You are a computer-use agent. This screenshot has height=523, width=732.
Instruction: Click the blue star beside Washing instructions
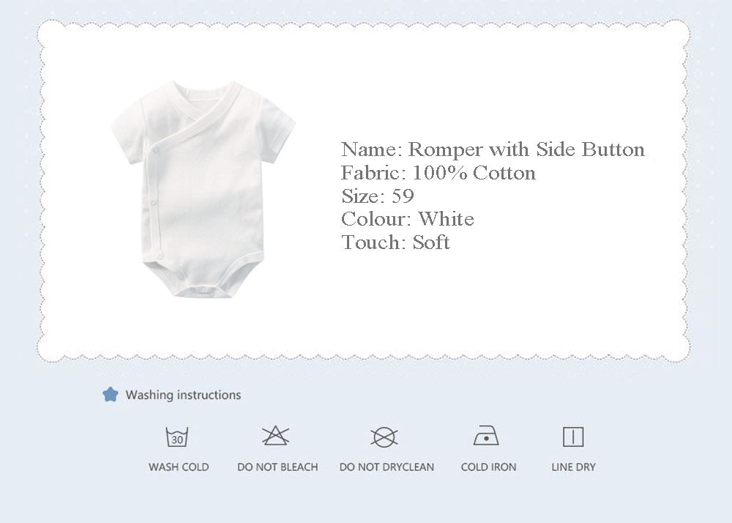111,395
